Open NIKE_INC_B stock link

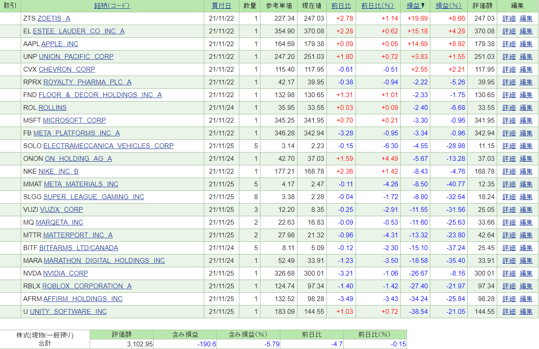tap(59, 171)
